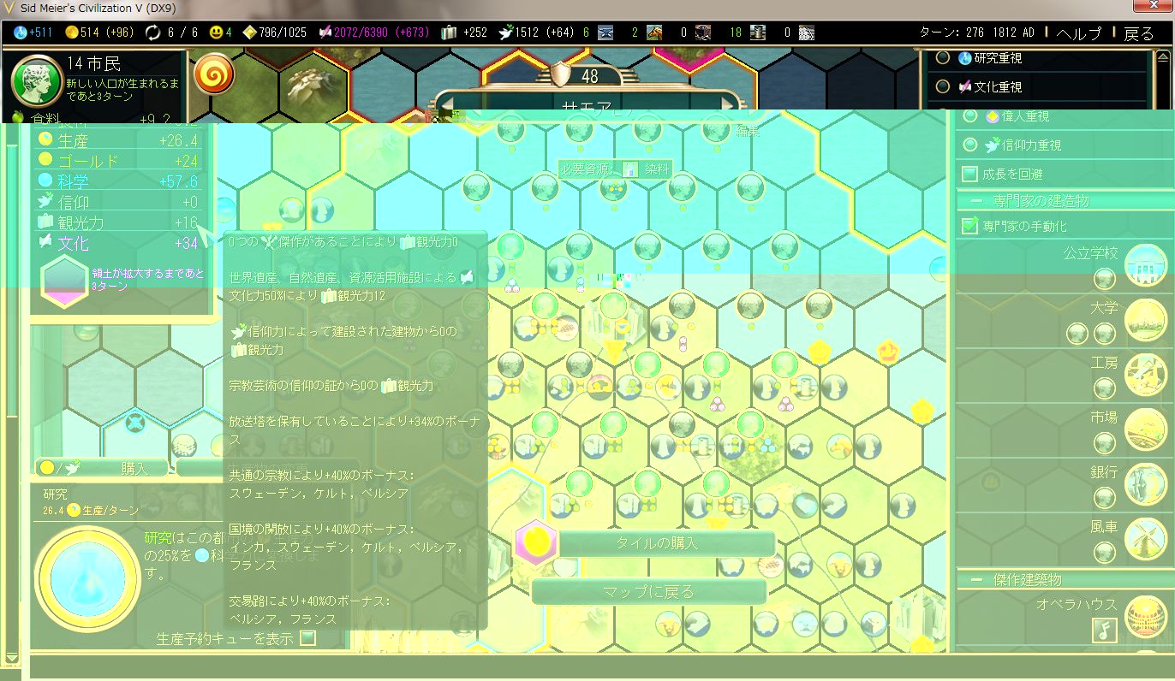This screenshot has height=681, width=1175.
Task: Click the workshop (工房) building icon
Action: point(1145,375)
